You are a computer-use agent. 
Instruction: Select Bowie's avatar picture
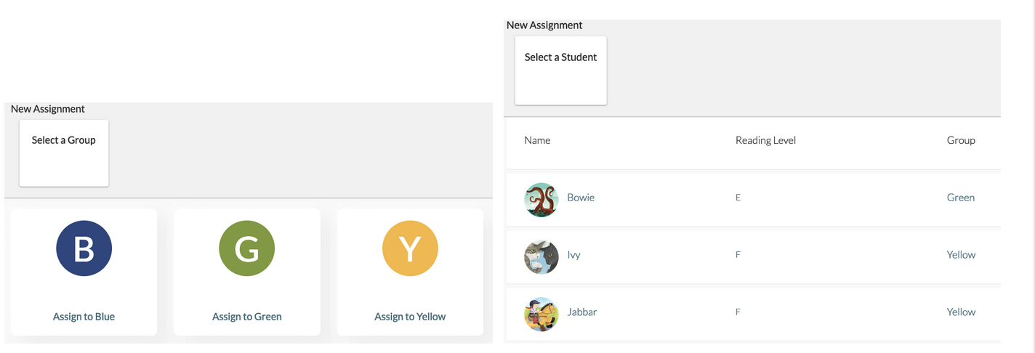tap(541, 200)
